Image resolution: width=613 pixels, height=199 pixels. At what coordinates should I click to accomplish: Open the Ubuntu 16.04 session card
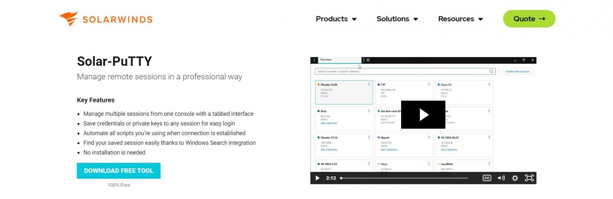(x=344, y=92)
